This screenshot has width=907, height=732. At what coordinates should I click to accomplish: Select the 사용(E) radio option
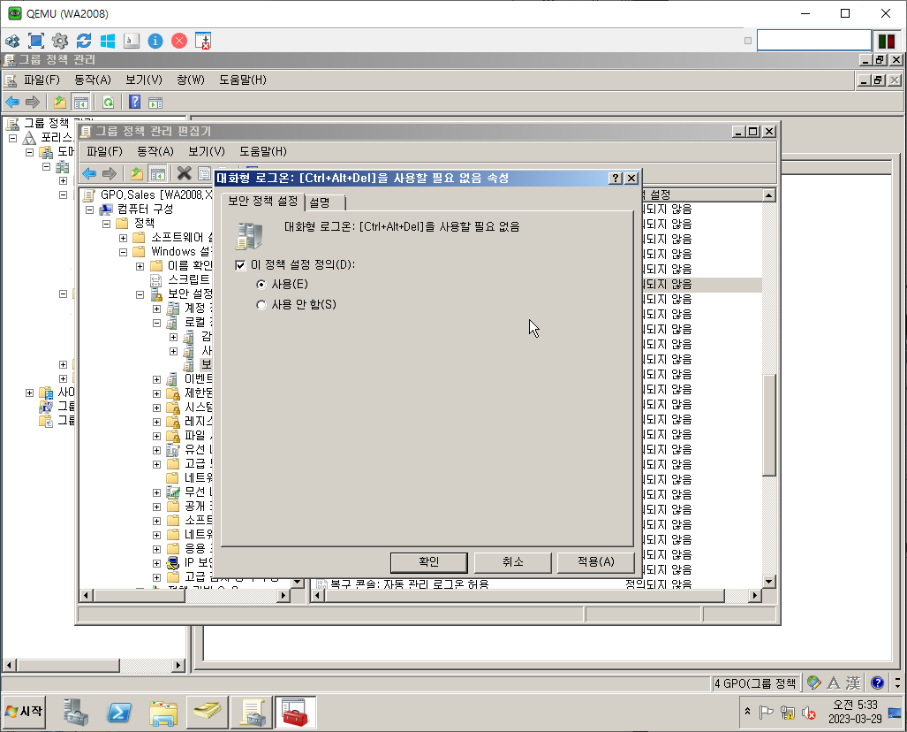261,285
